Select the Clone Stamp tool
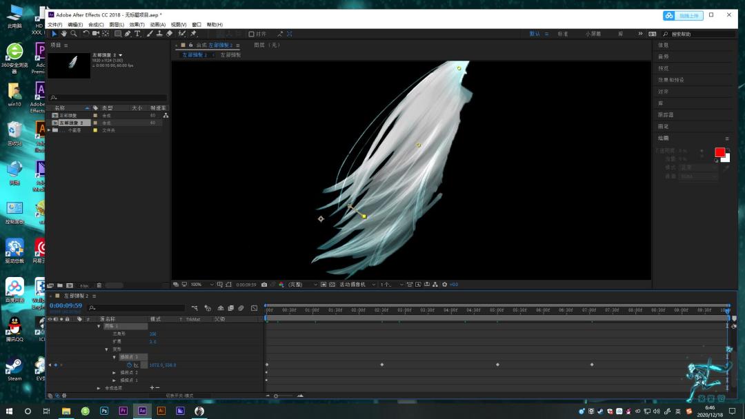Image resolution: width=745 pixels, height=419 pixels. coord(159,34)
